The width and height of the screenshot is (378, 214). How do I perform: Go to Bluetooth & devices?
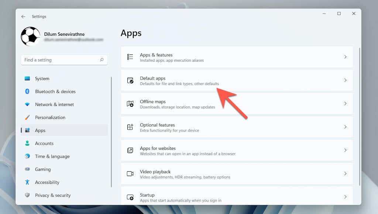[55, 92]
